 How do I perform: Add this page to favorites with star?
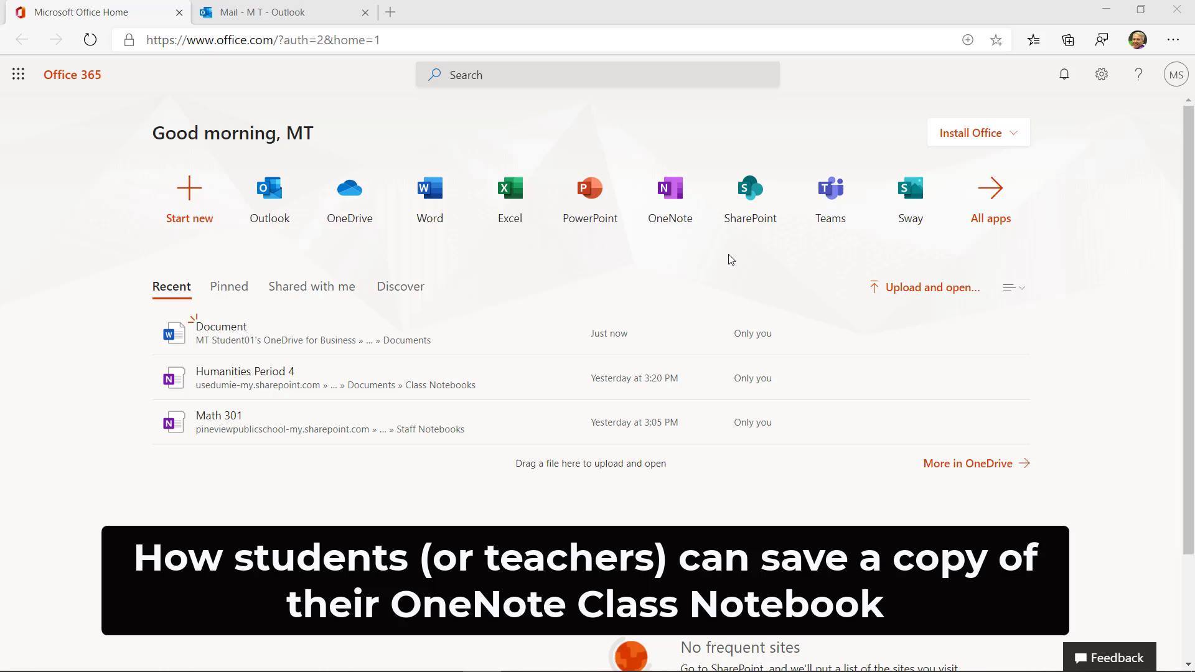pos(996,40)
